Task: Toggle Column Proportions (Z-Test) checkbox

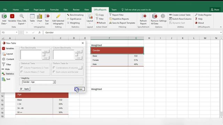Action: pyautogui.click(x=22, y=68)
